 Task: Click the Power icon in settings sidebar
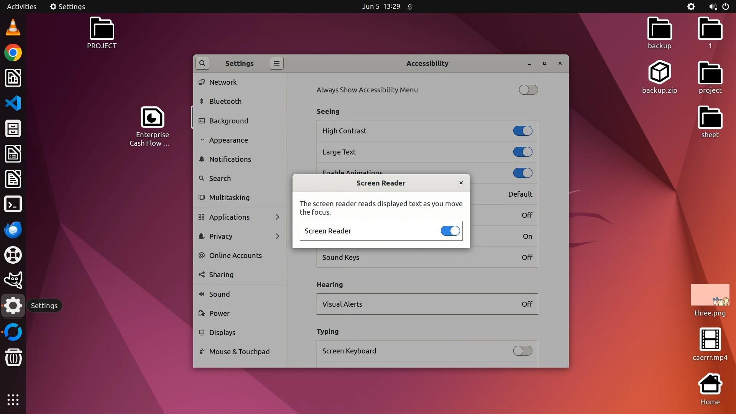pos(202,313)
